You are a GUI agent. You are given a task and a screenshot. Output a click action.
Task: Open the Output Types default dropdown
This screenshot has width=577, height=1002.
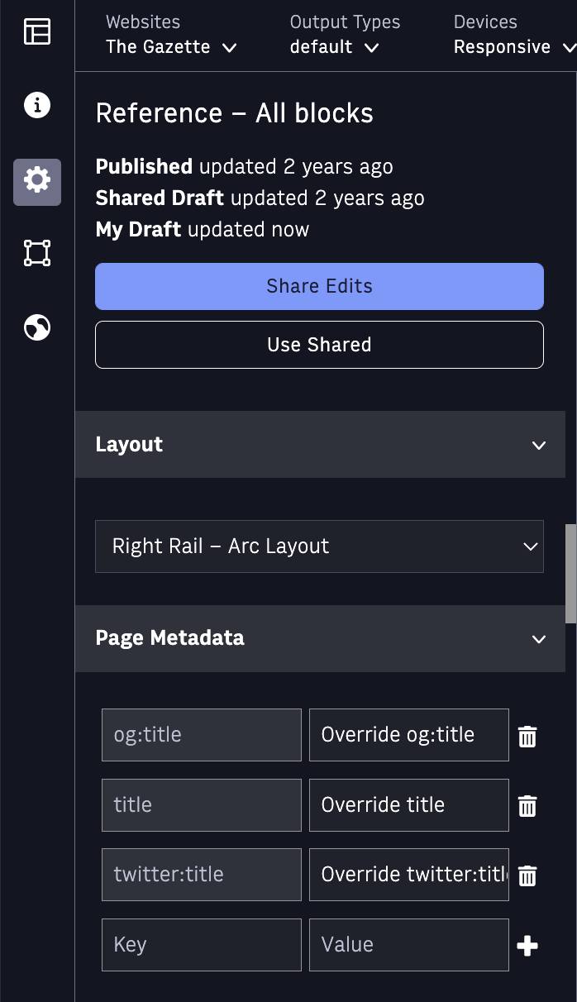[x=345, y=35]
